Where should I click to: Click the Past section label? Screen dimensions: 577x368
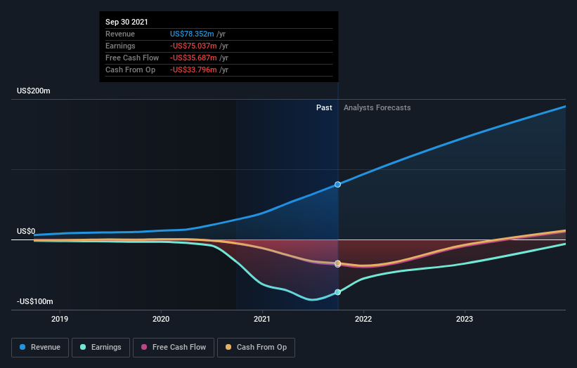pyautogui.click(x=324, y=107)
